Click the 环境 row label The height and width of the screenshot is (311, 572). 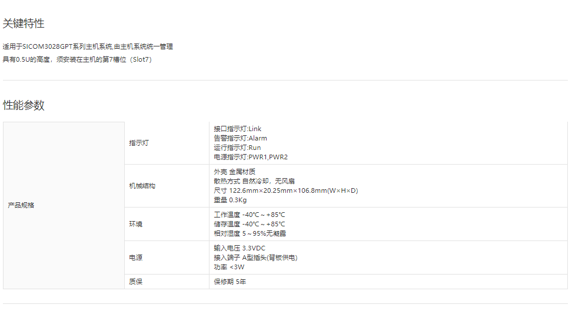click(135, 224)
